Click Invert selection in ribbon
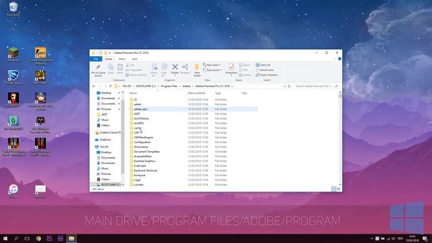 267,75
